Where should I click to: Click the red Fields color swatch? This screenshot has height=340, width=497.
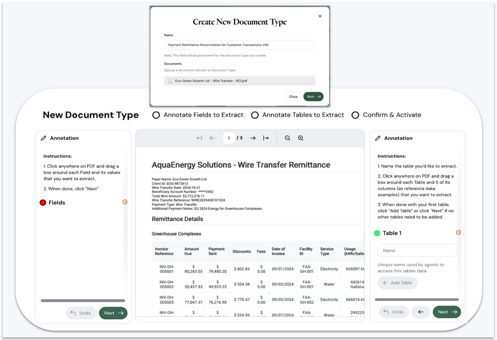(x=43, y=202)
